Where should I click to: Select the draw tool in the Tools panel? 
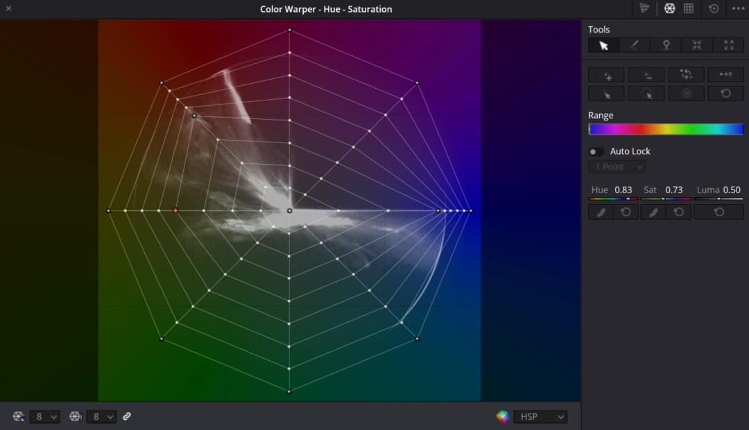(634, 45)
